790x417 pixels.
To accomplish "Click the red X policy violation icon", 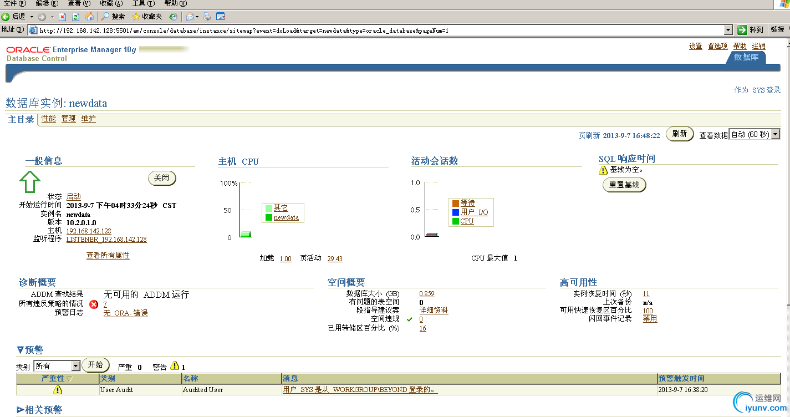I will [x=94, y=304].
